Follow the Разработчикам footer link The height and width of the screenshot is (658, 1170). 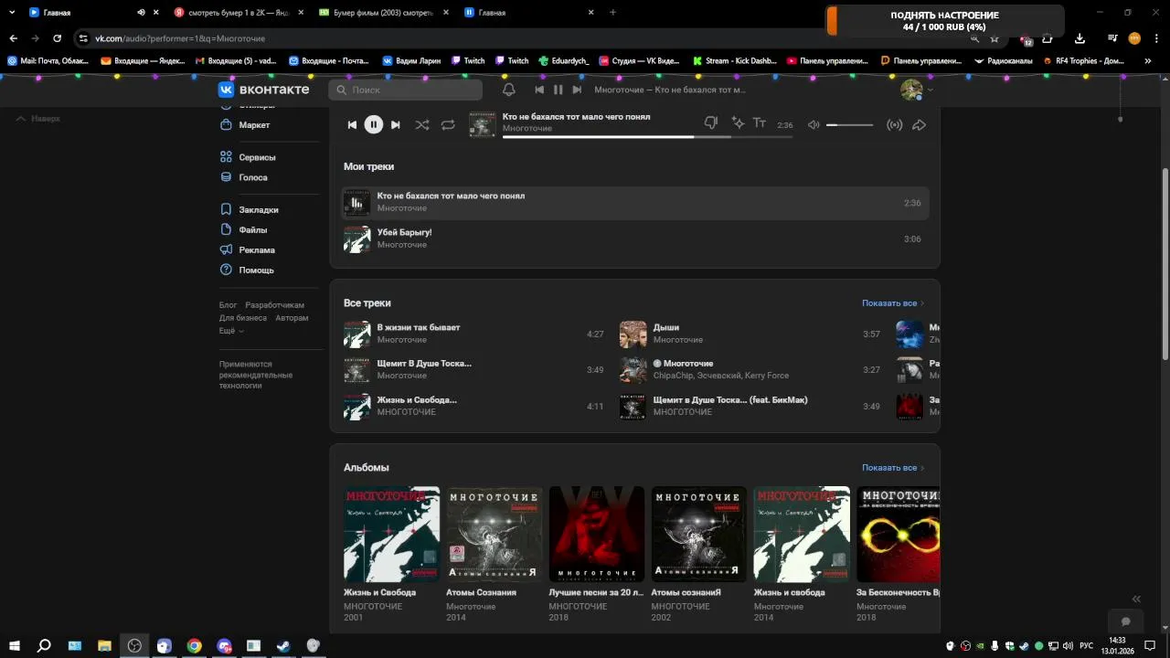[x=274, y=305]
